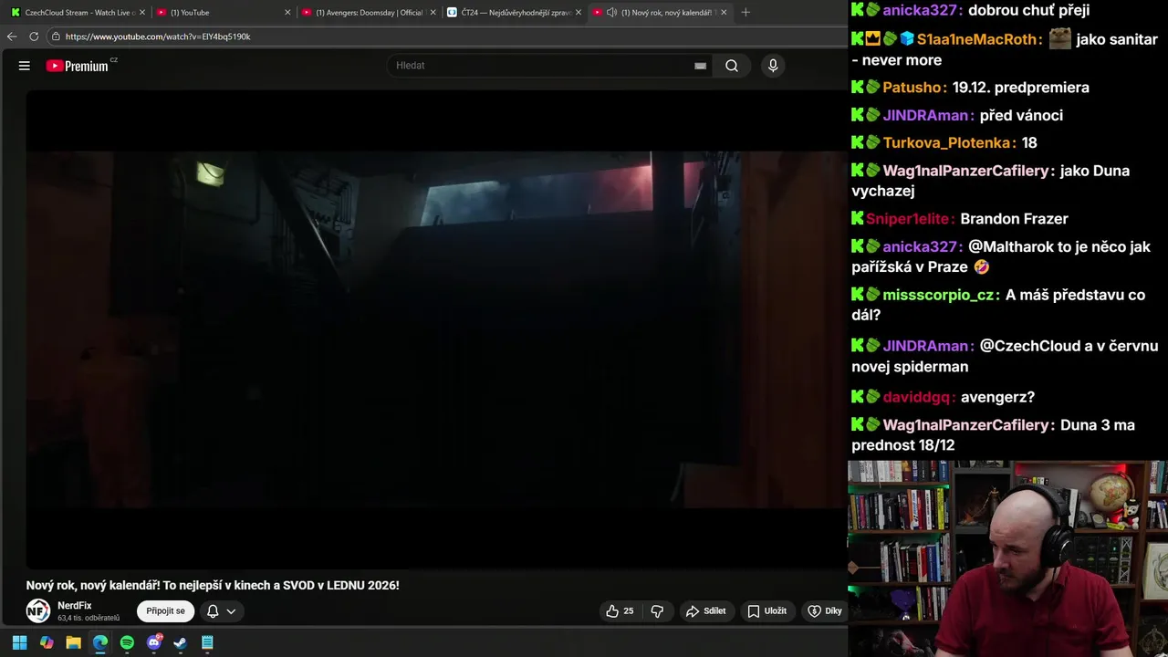Open Spotify from the taskbar

[127, 642]
